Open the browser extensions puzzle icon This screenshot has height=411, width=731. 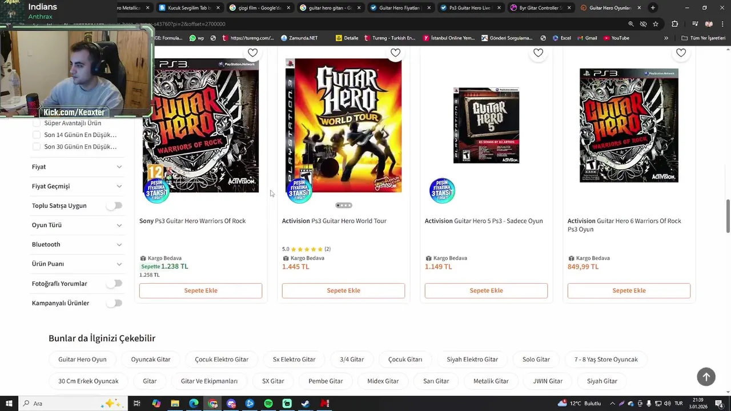click(x=674, y=24)
